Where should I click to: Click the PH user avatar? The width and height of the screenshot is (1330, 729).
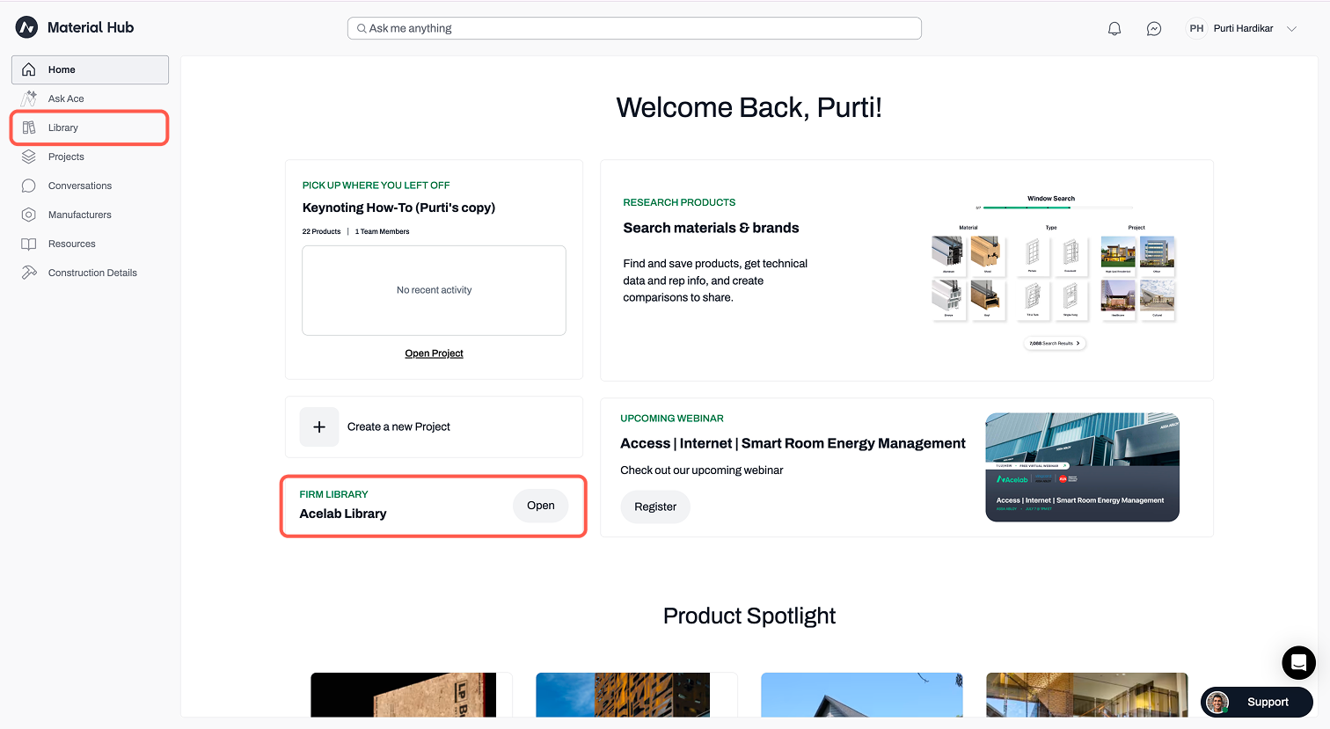(x=1196, y=28)
